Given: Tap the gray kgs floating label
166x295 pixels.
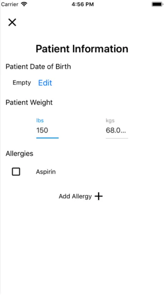Looking at the screenshot, I should click(110, 120).
